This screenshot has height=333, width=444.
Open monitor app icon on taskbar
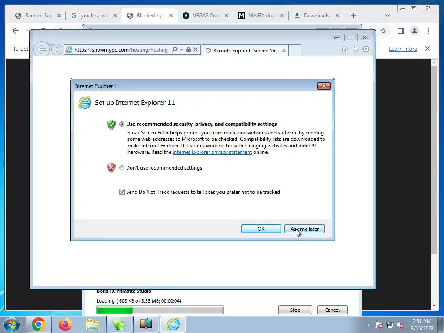(x=146, y=324)
